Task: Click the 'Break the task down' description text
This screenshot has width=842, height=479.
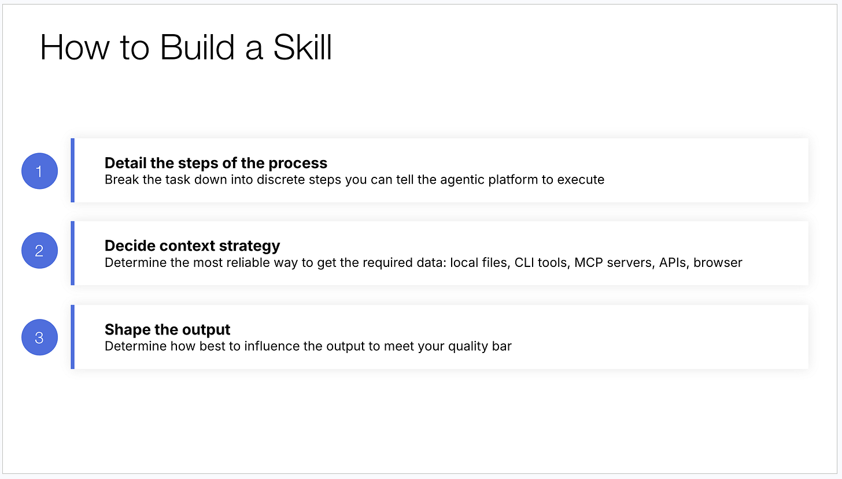Action: [354, 180]
